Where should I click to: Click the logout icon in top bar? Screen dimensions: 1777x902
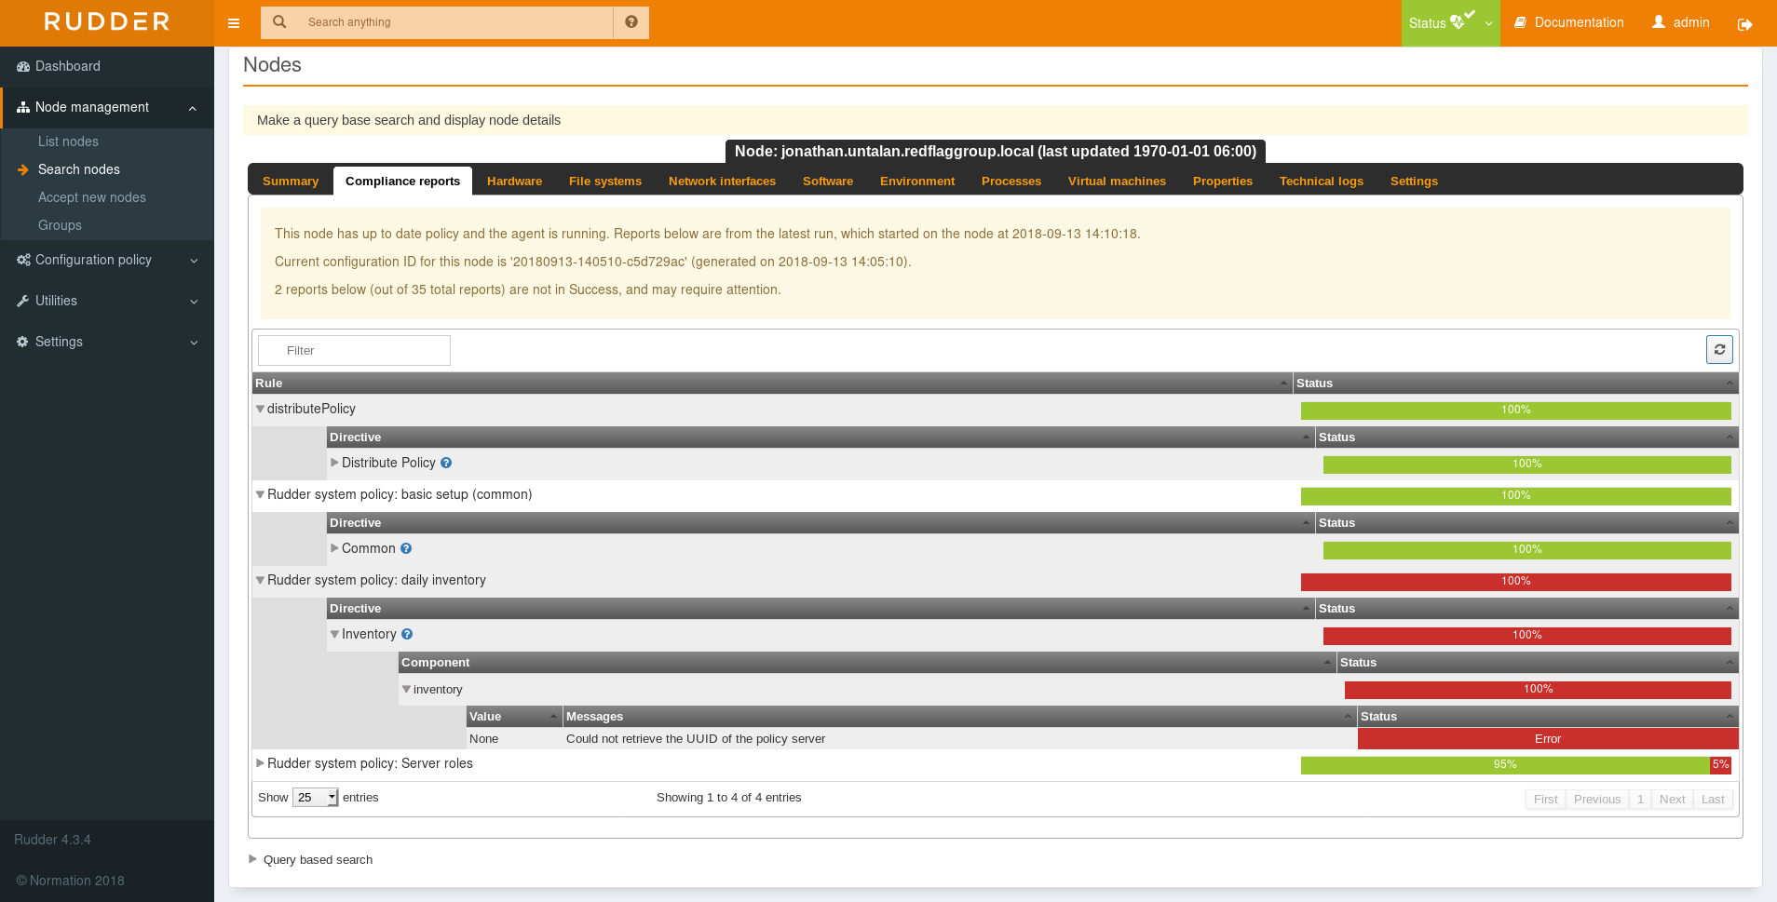[x=1744, y=23]
